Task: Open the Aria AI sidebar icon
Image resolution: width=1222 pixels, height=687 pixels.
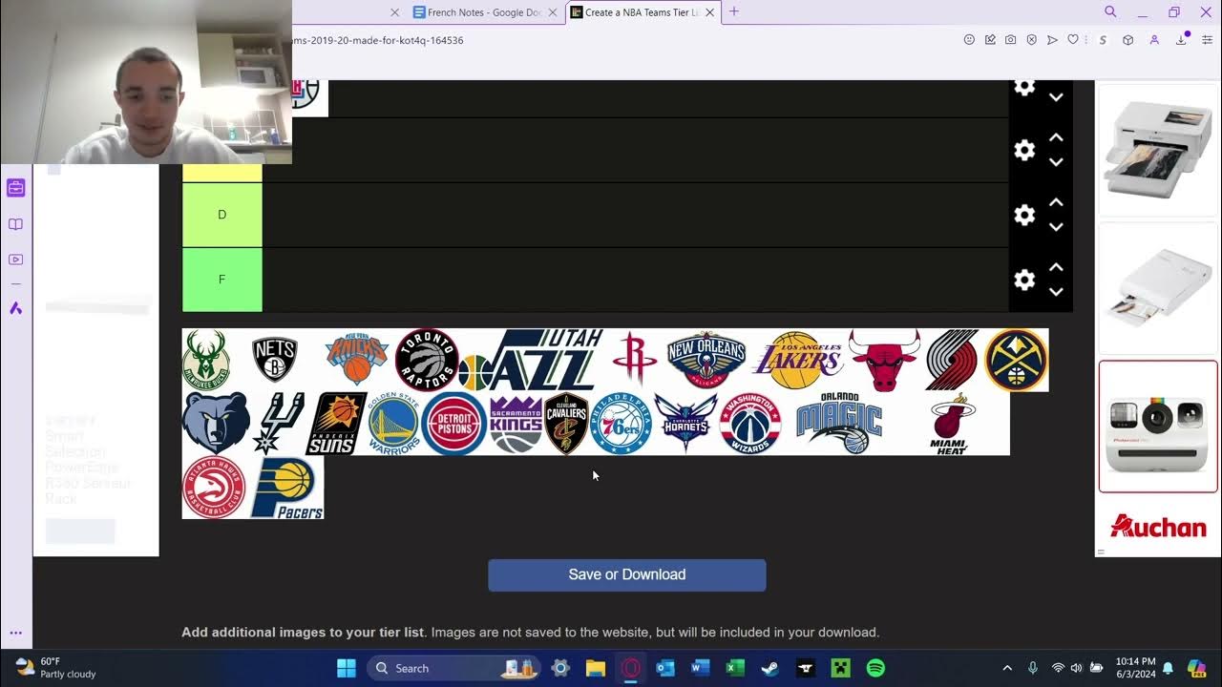Action: click(x=15, y=308)
